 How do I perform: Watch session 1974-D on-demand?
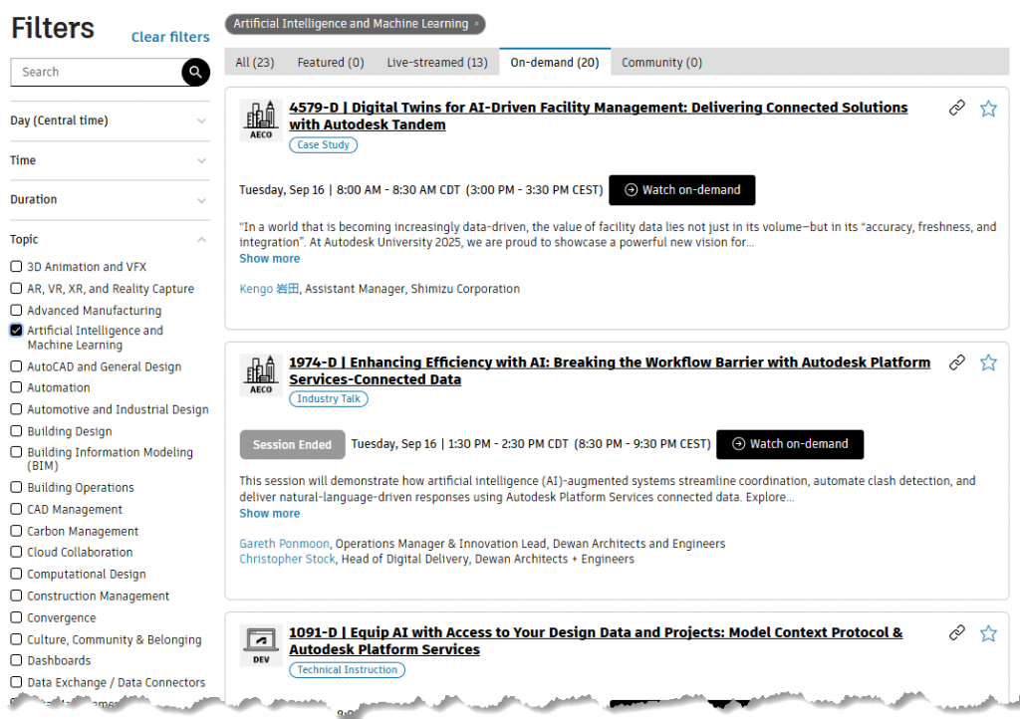tap(790, 444)
